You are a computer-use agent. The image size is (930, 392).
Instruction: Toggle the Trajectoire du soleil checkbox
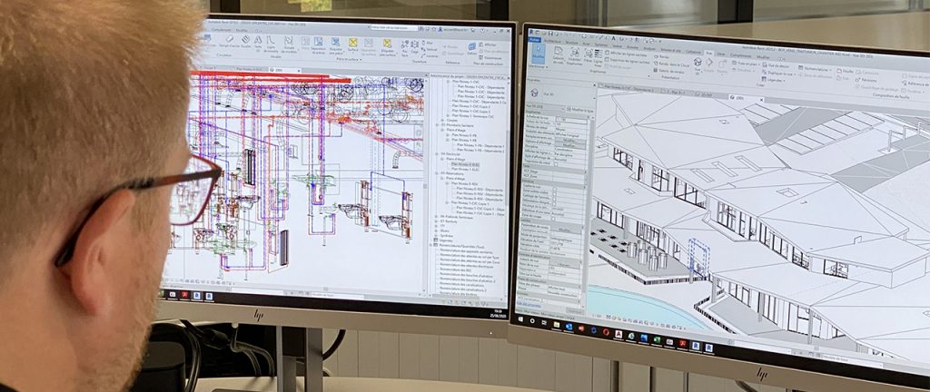click(556, 164)
